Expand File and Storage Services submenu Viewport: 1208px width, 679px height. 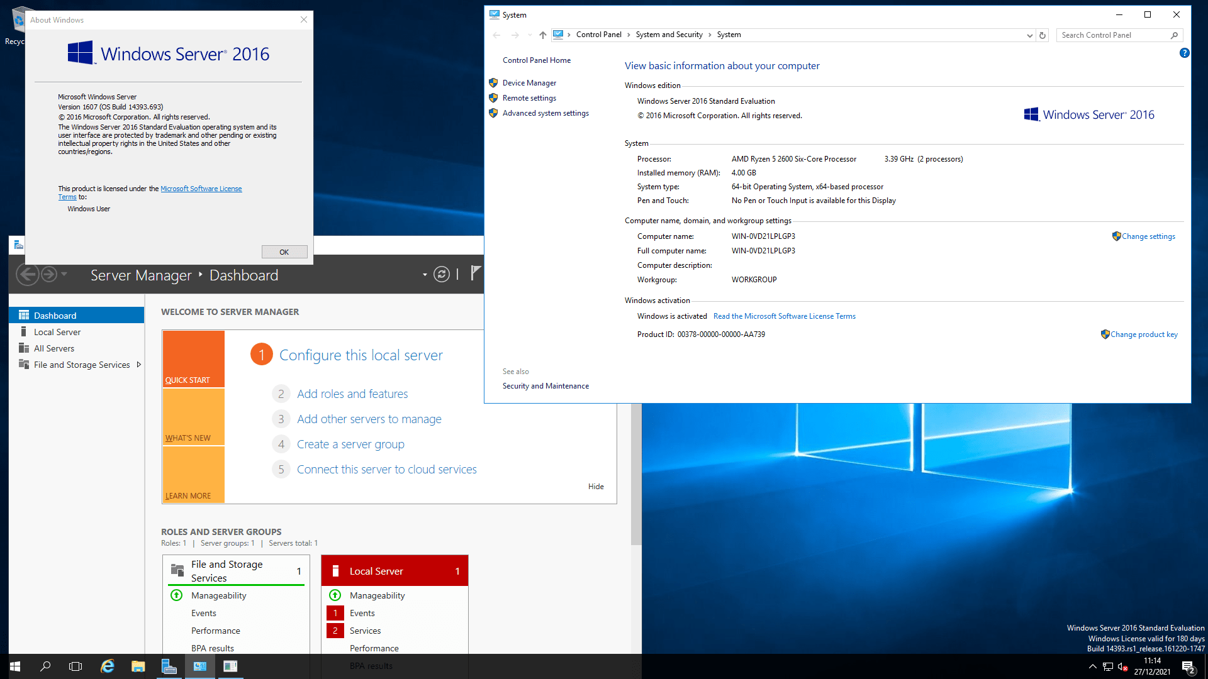tap(139, 365)
